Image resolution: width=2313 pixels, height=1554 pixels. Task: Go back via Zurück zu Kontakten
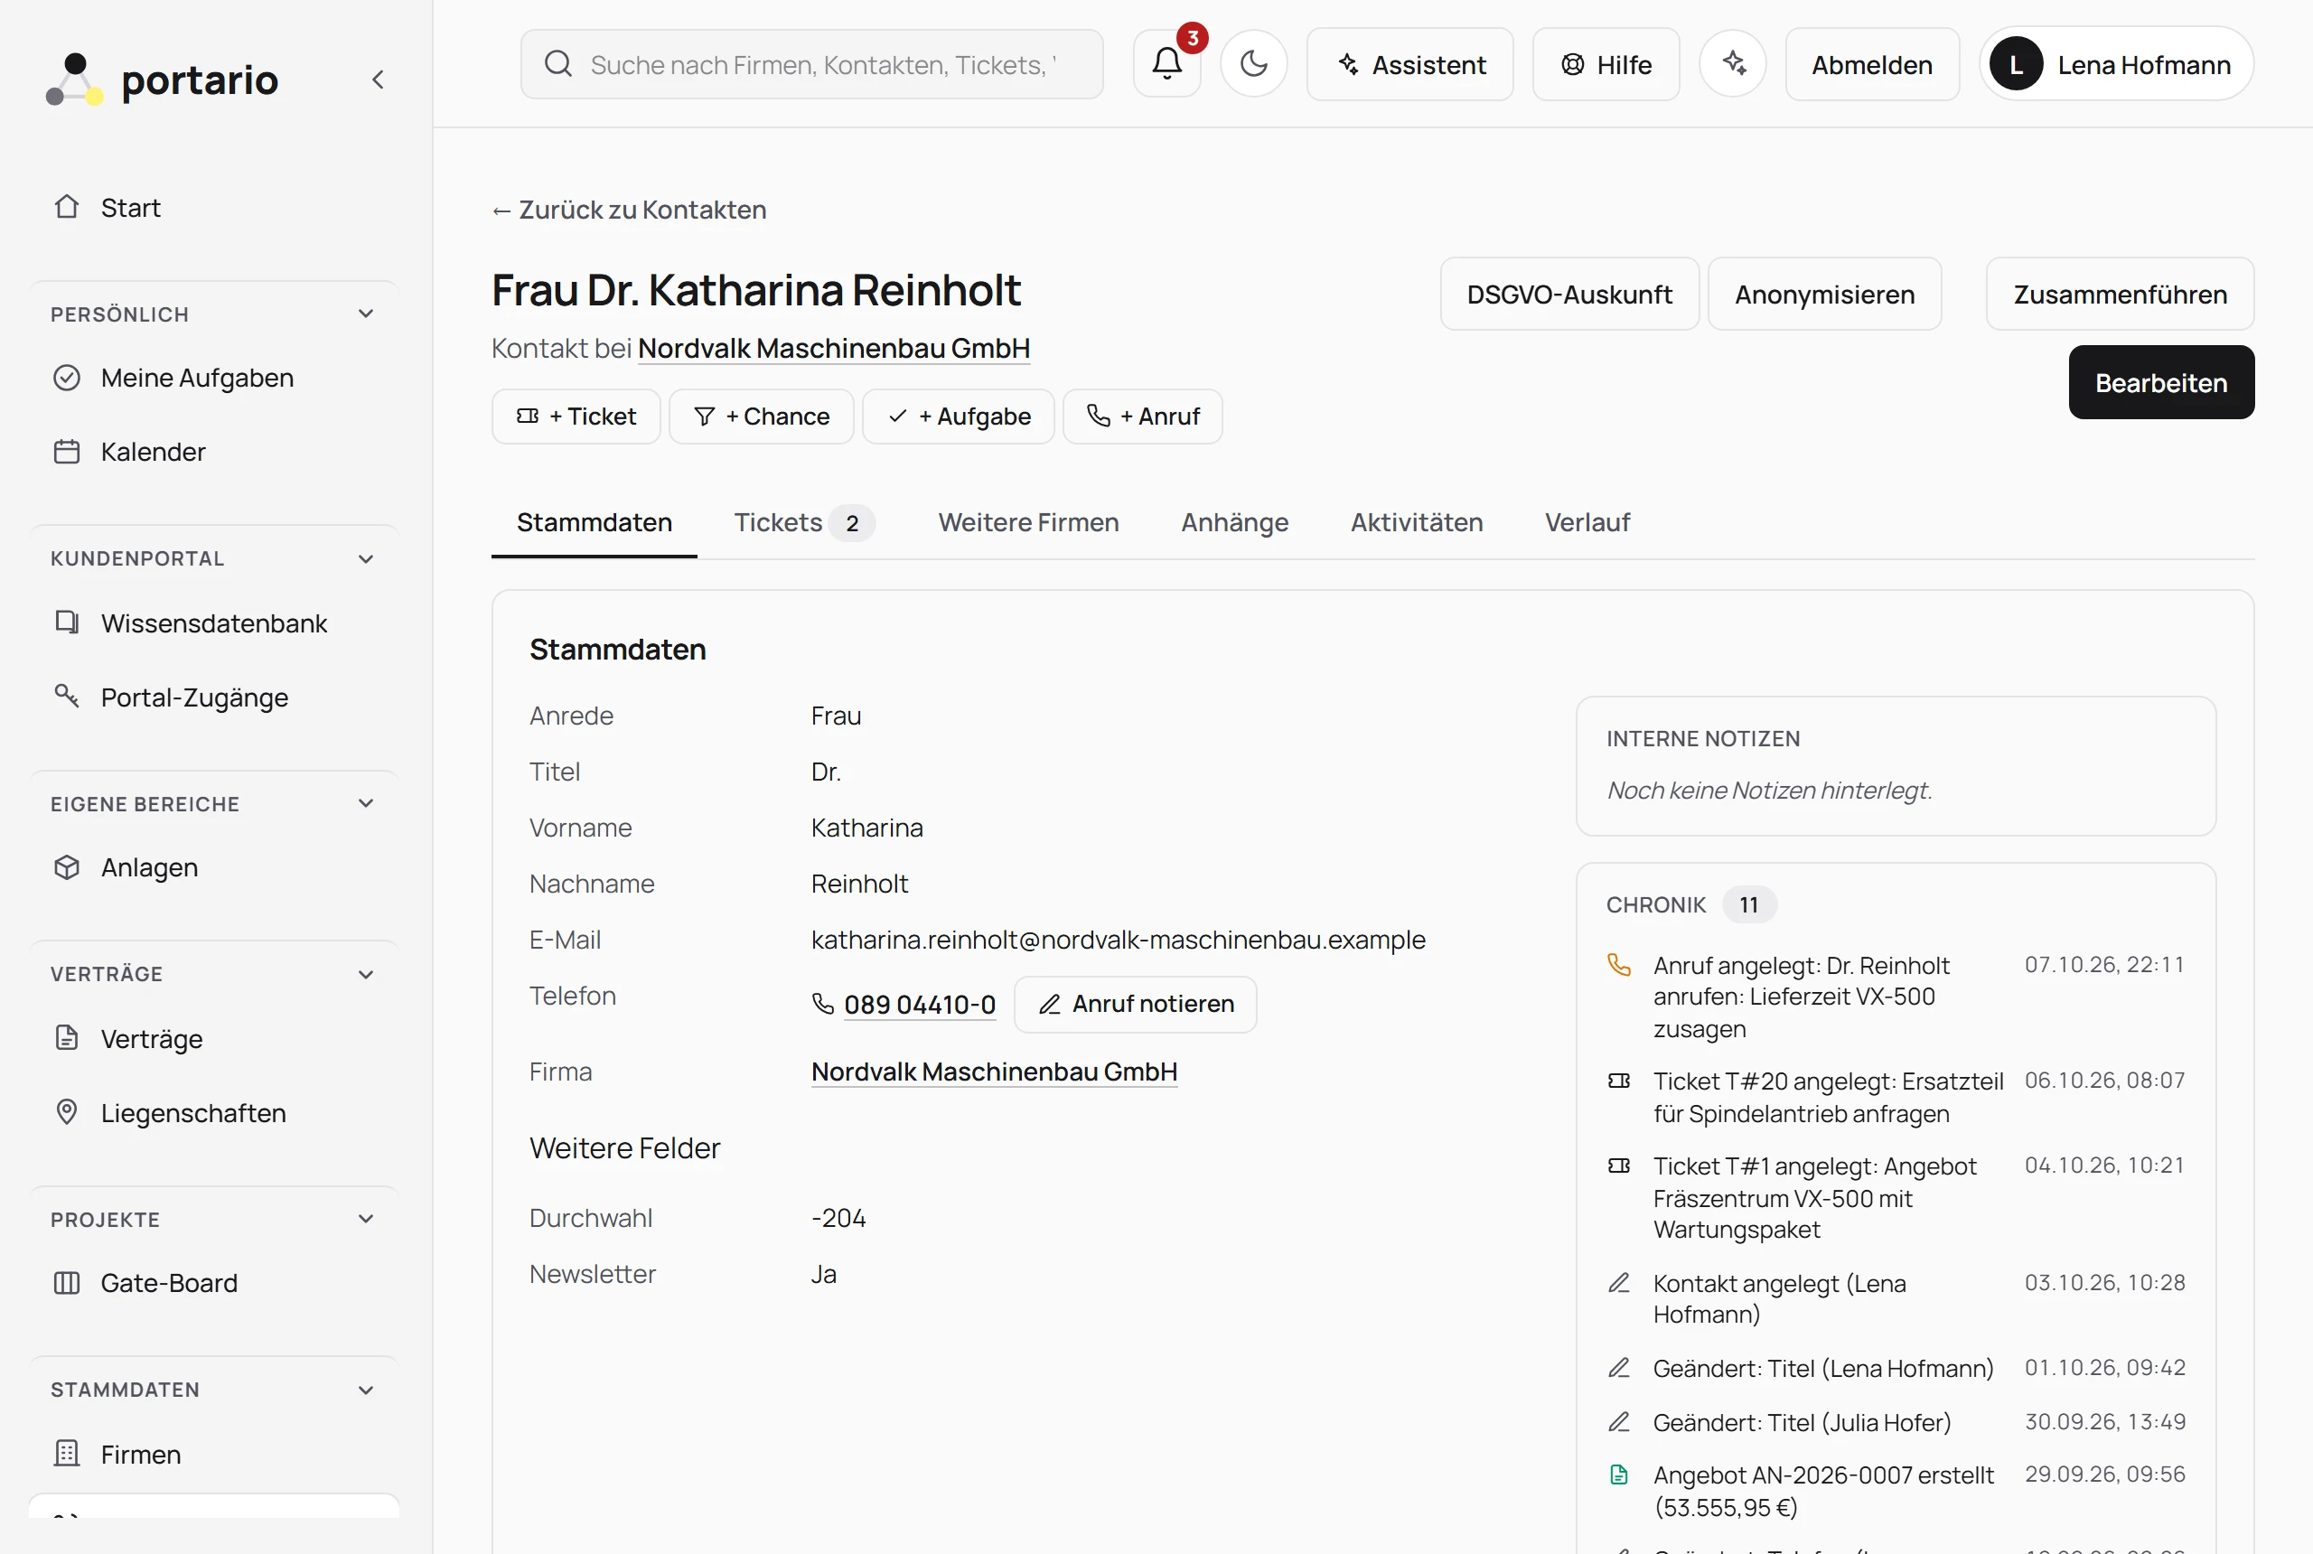click(x=629, y=211)
